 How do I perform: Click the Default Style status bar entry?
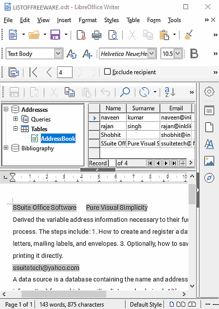point(146,305)
